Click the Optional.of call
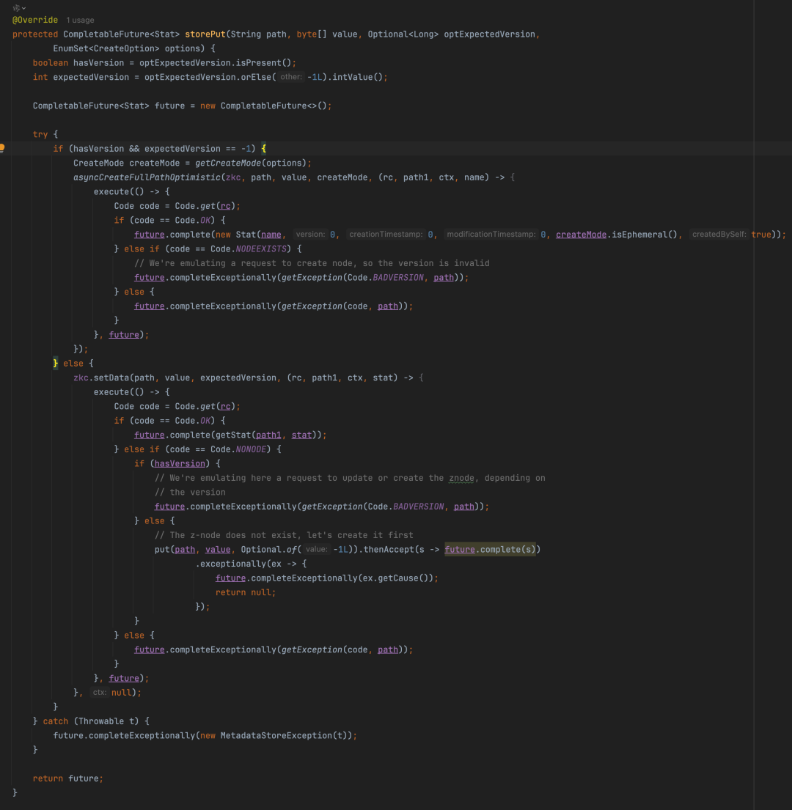The width and height of the screenshot is (792, 810). tap(268, 550)
